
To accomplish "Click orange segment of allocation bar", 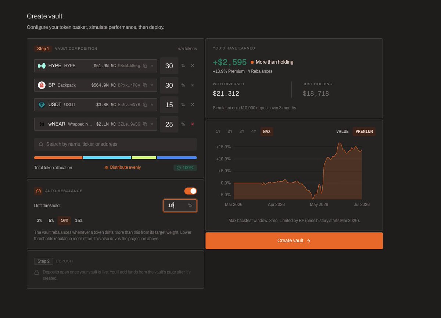I will coord(58,158).
